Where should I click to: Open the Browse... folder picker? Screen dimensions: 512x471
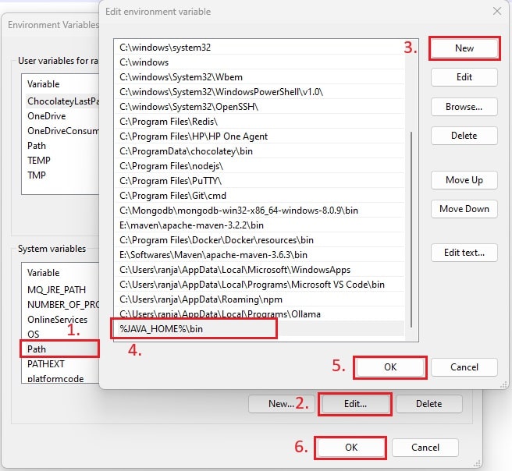[464, 107]
